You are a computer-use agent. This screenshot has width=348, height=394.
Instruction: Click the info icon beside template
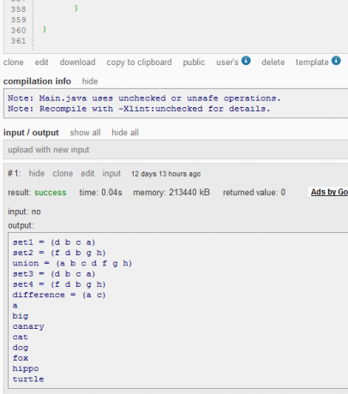click(336, 61)
